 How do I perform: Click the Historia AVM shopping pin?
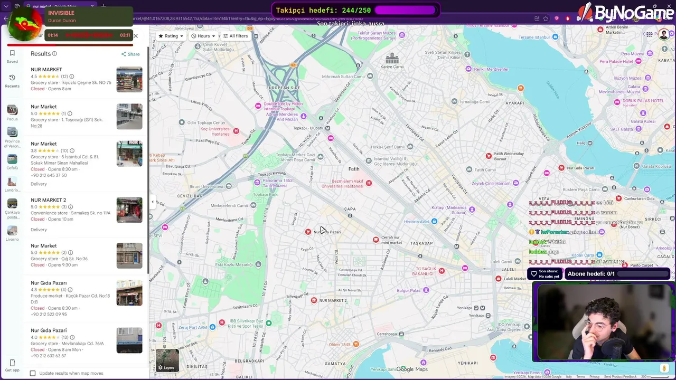tap(434, 222)
